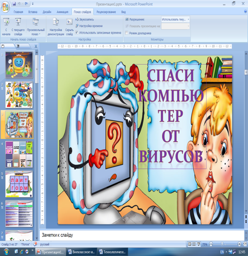Click scroll down arrow of thumbnail pane

(37, 238)
